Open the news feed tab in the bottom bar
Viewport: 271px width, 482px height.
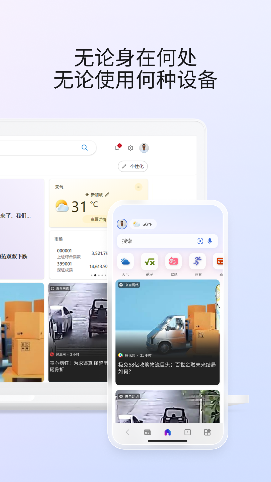tap(148, 432)
